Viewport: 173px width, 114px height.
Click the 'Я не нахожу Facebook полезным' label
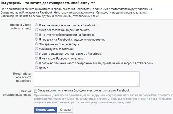coord(61,58)
